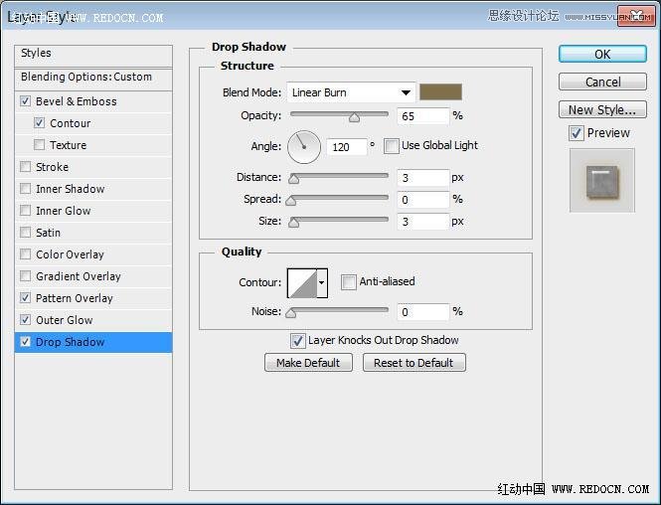Select the Styles list header

(93, 54)
